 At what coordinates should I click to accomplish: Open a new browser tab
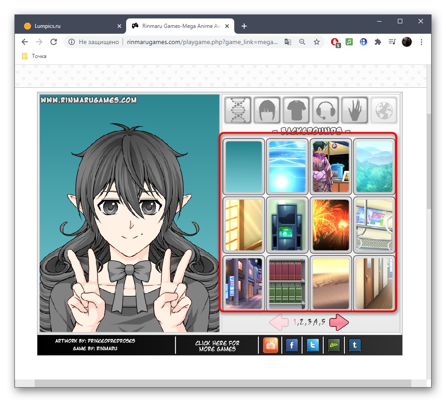(x=244, y=26)
